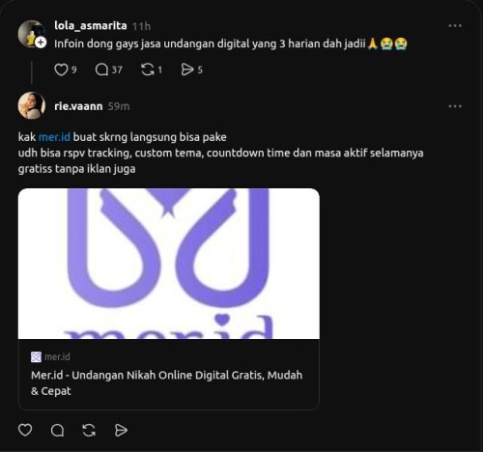Like lola_asmarita's post with the heart icon

click(61, 70)
